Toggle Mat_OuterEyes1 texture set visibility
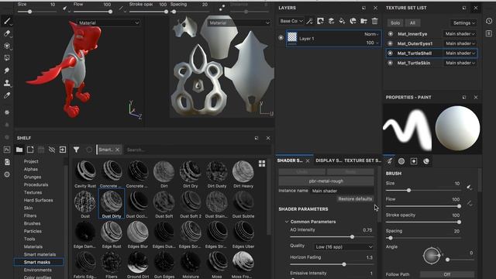The image size is (496, 279). (x=391, y=43)
